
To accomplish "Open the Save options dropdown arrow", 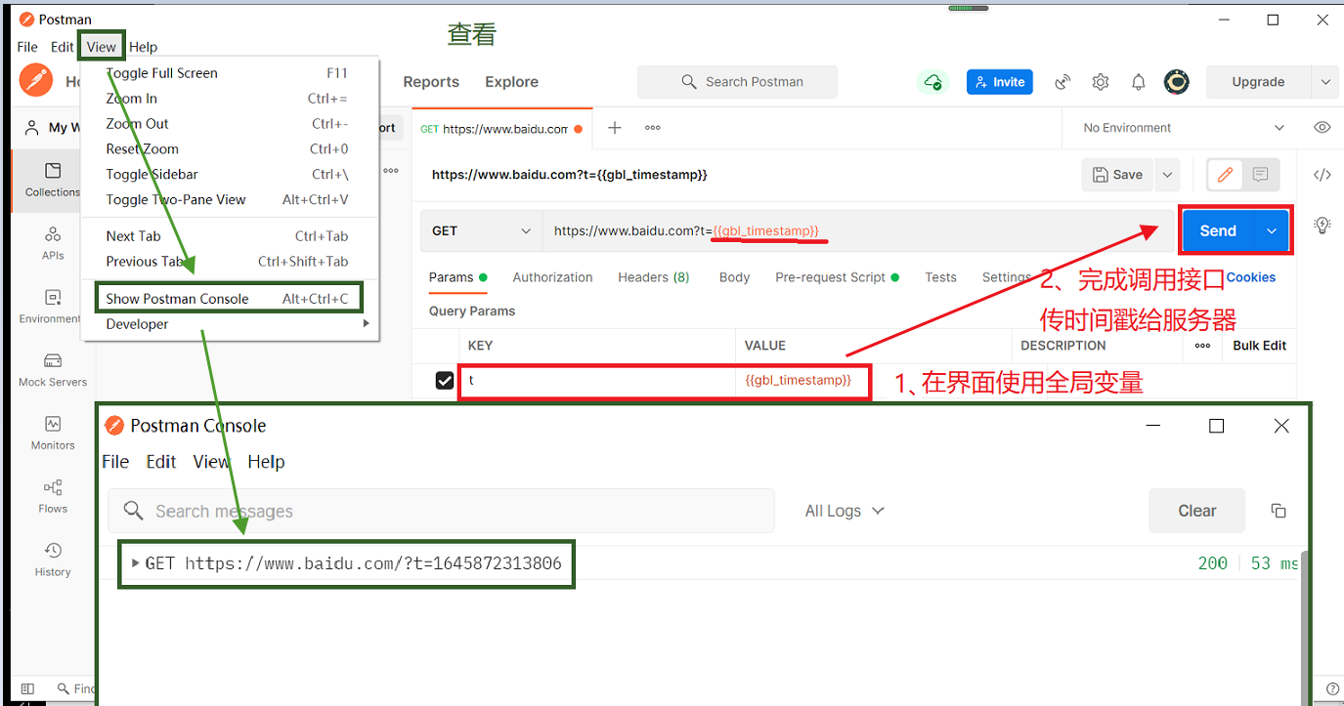I will 1167,175.
